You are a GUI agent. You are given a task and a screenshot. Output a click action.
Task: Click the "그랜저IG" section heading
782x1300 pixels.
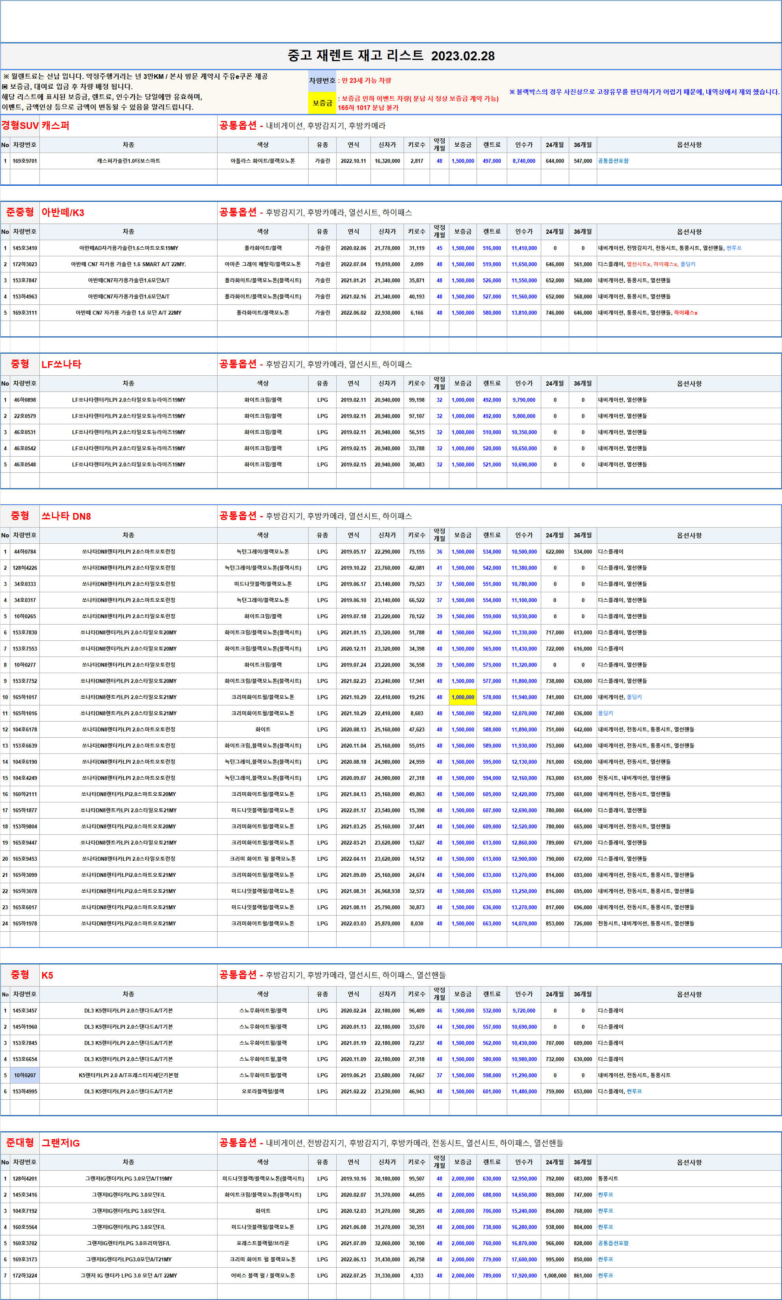61,1143
